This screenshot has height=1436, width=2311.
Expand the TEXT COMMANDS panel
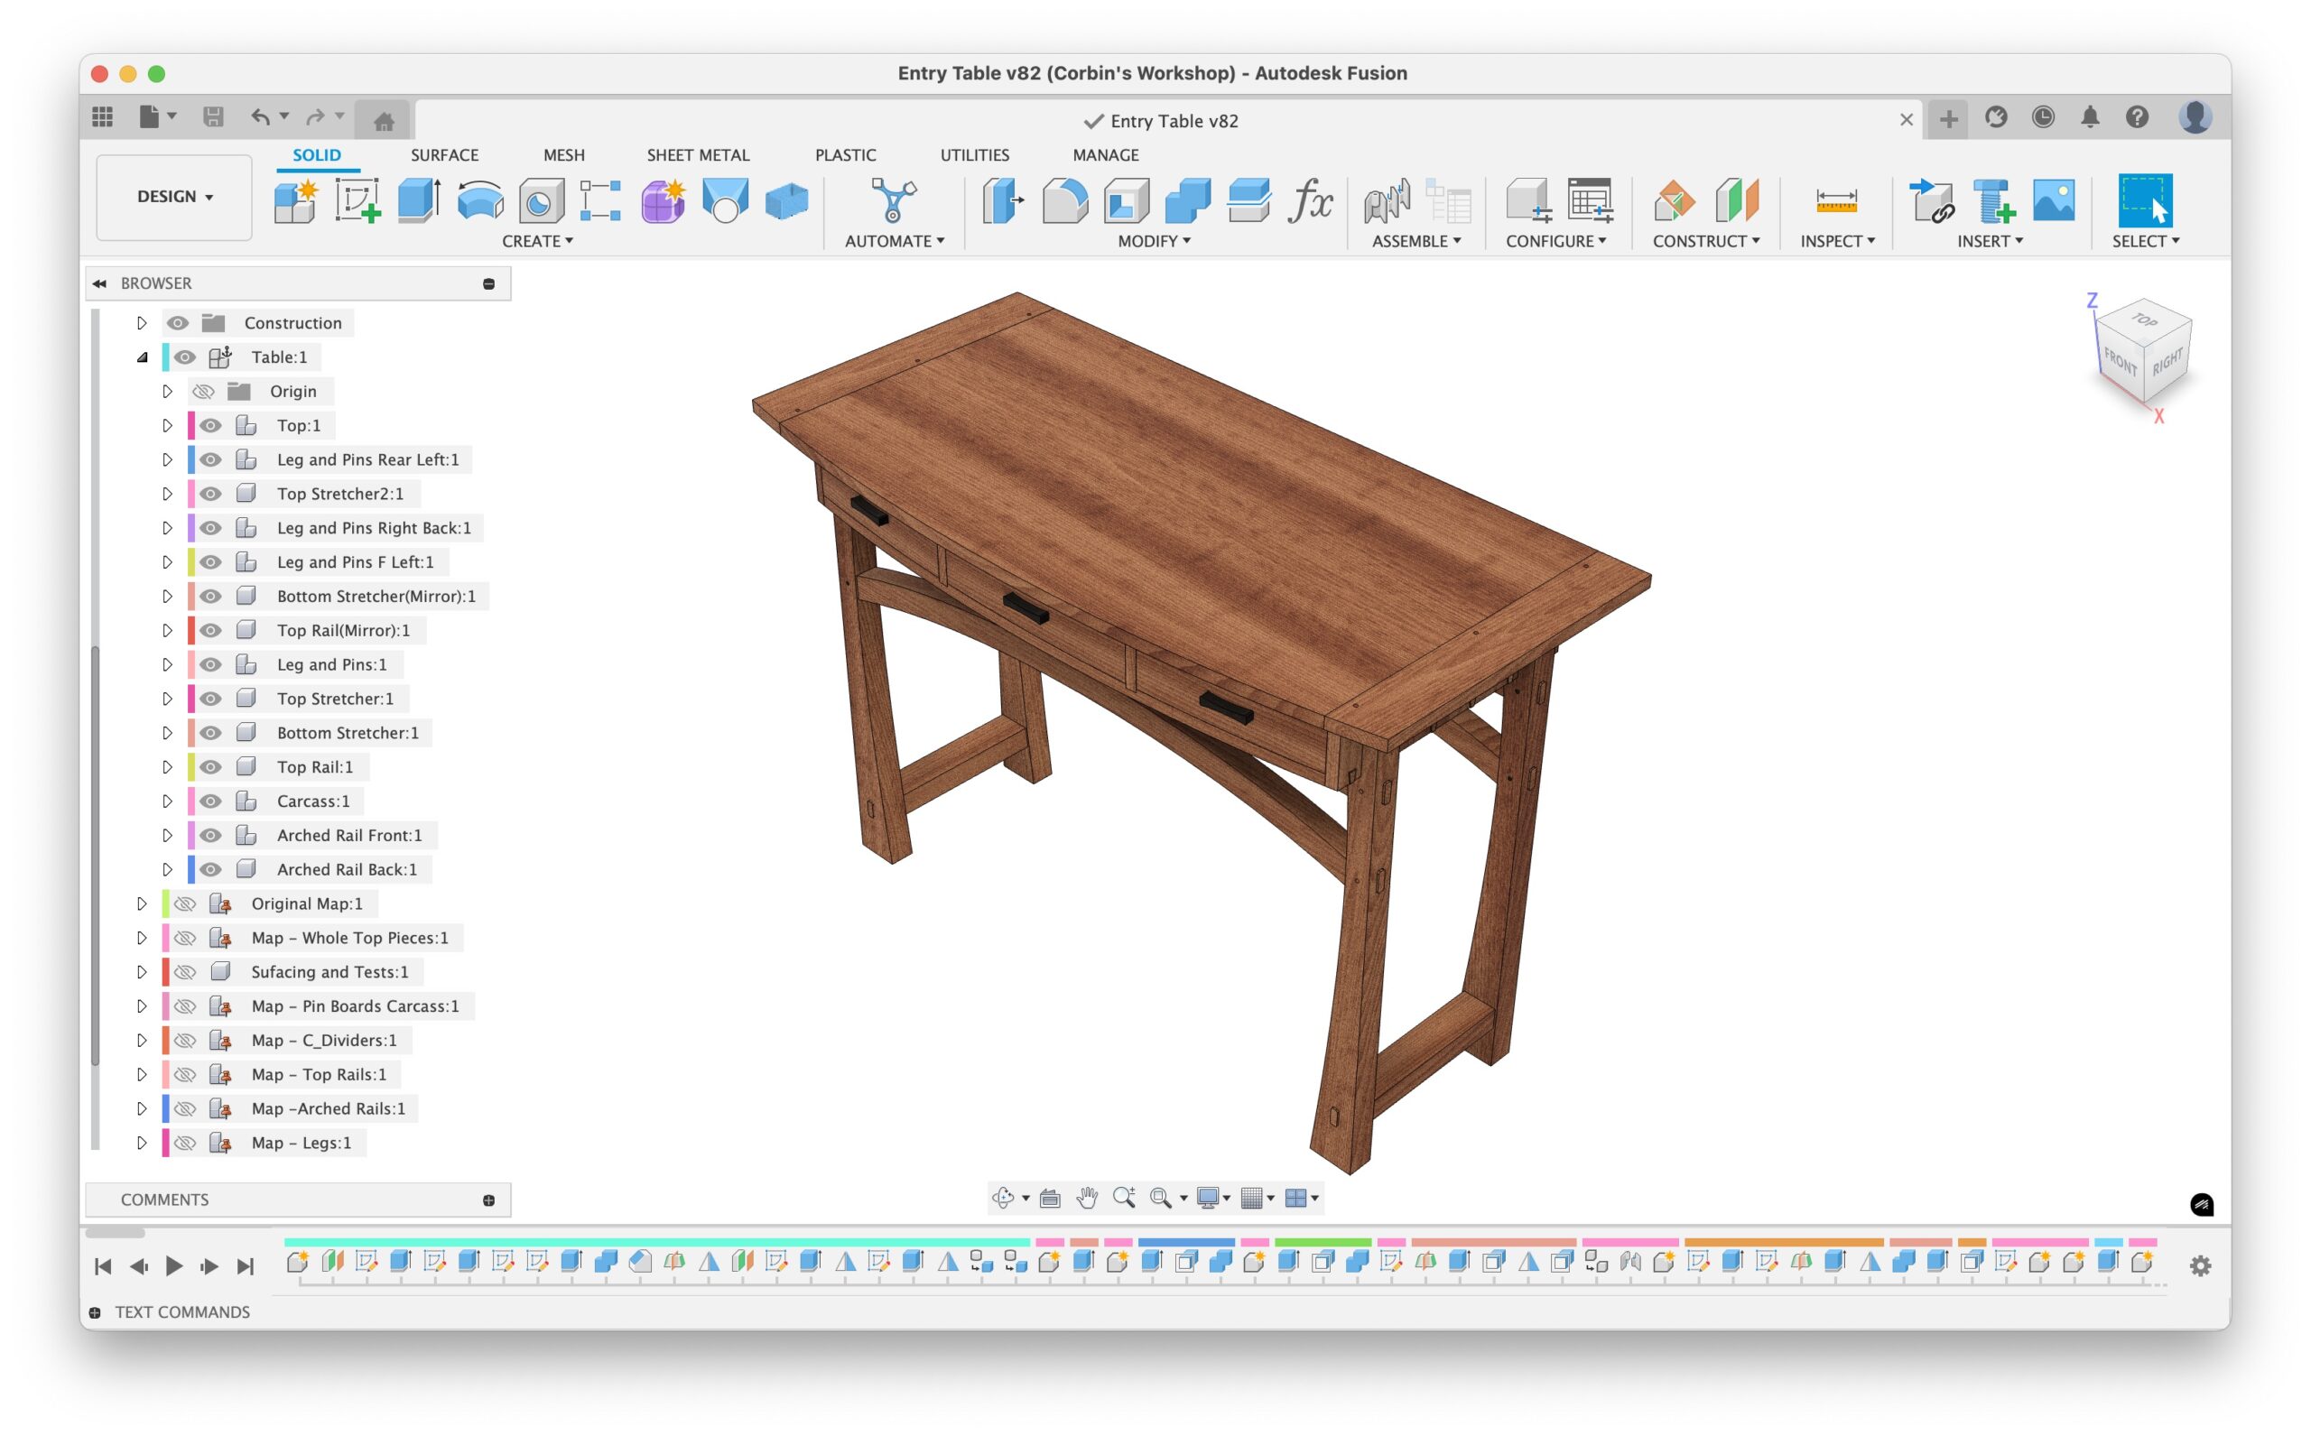(x=95, y=1312)
